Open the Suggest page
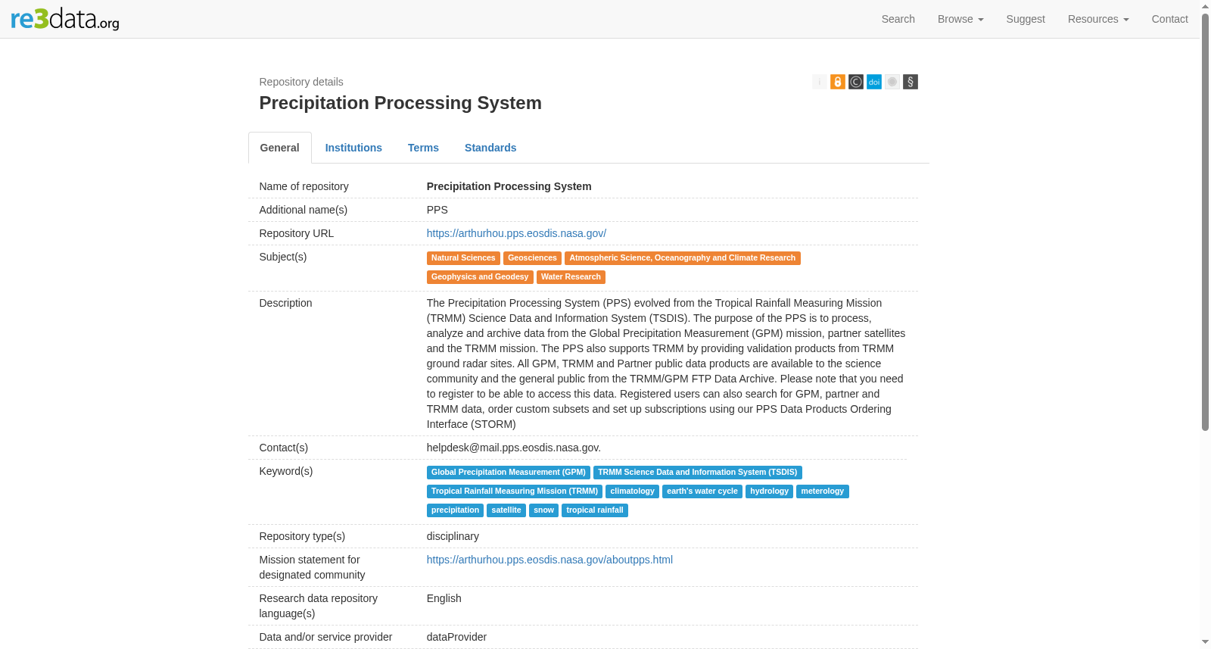 1026,19
